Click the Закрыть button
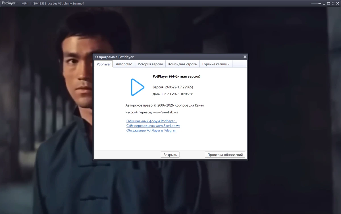The width and height of the screenshot is (341, 214). click(x=170, y=154)
